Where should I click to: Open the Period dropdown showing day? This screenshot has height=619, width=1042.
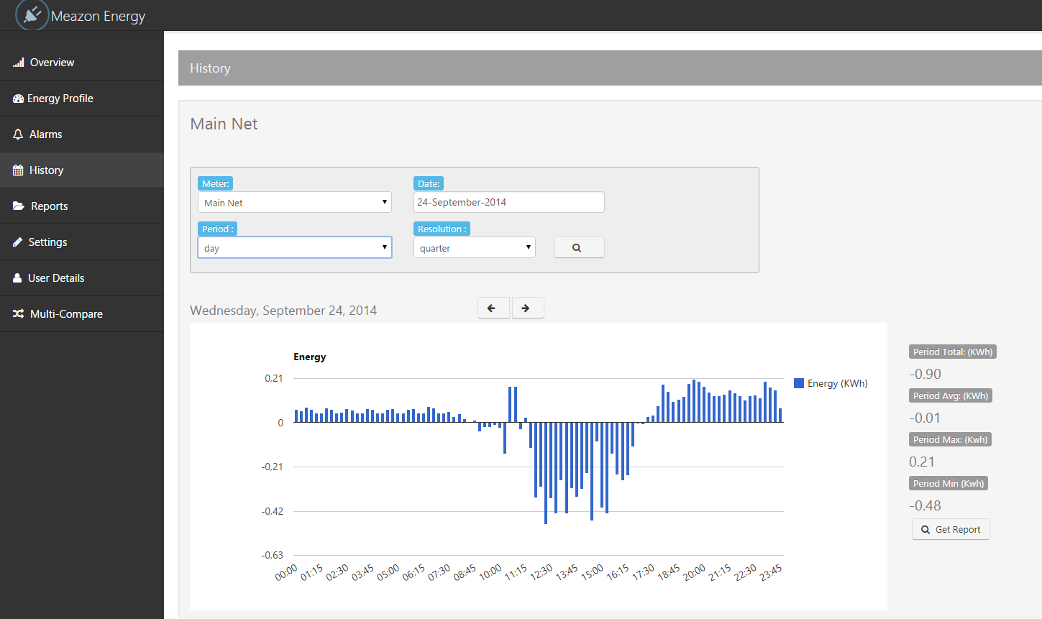[x=295, y=247]
